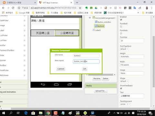Image resolution: width=155 pixels, height=116 pixels.
Task: Click the DatePicker help icon in palette
Action: 25,21
